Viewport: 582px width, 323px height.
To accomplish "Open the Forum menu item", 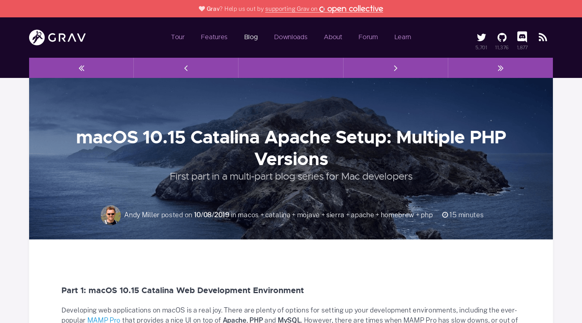I will click(368, 37).
